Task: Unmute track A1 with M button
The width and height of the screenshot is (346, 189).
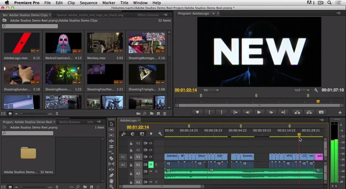Action: click(151, 165)
